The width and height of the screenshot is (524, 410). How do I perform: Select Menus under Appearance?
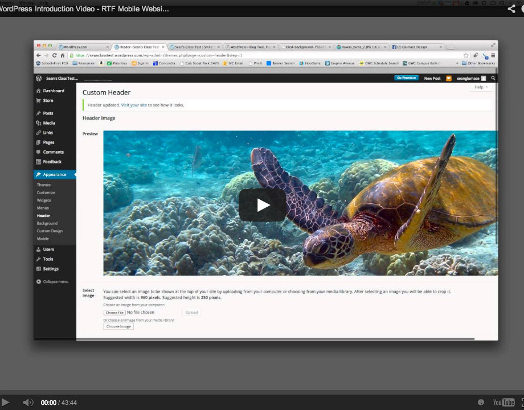pyautogui.click(x=43, y=208)
